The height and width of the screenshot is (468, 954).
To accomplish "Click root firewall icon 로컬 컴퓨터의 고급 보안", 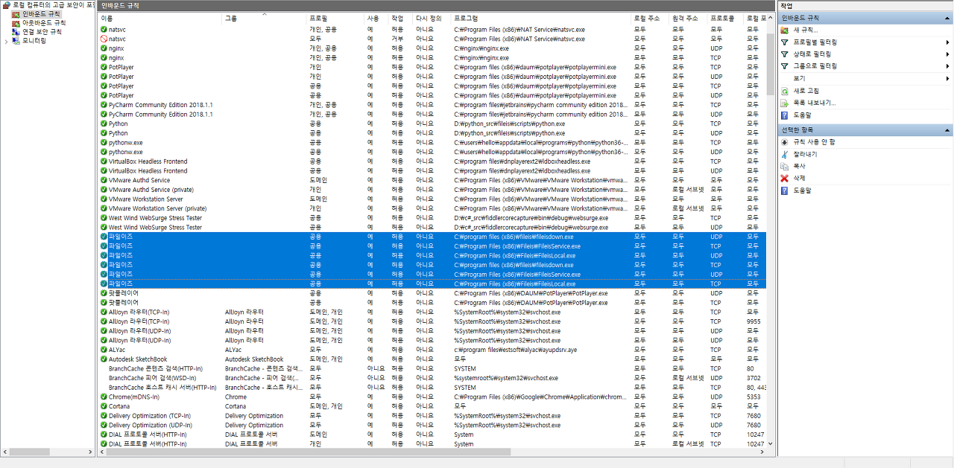I will coord(7,5).
